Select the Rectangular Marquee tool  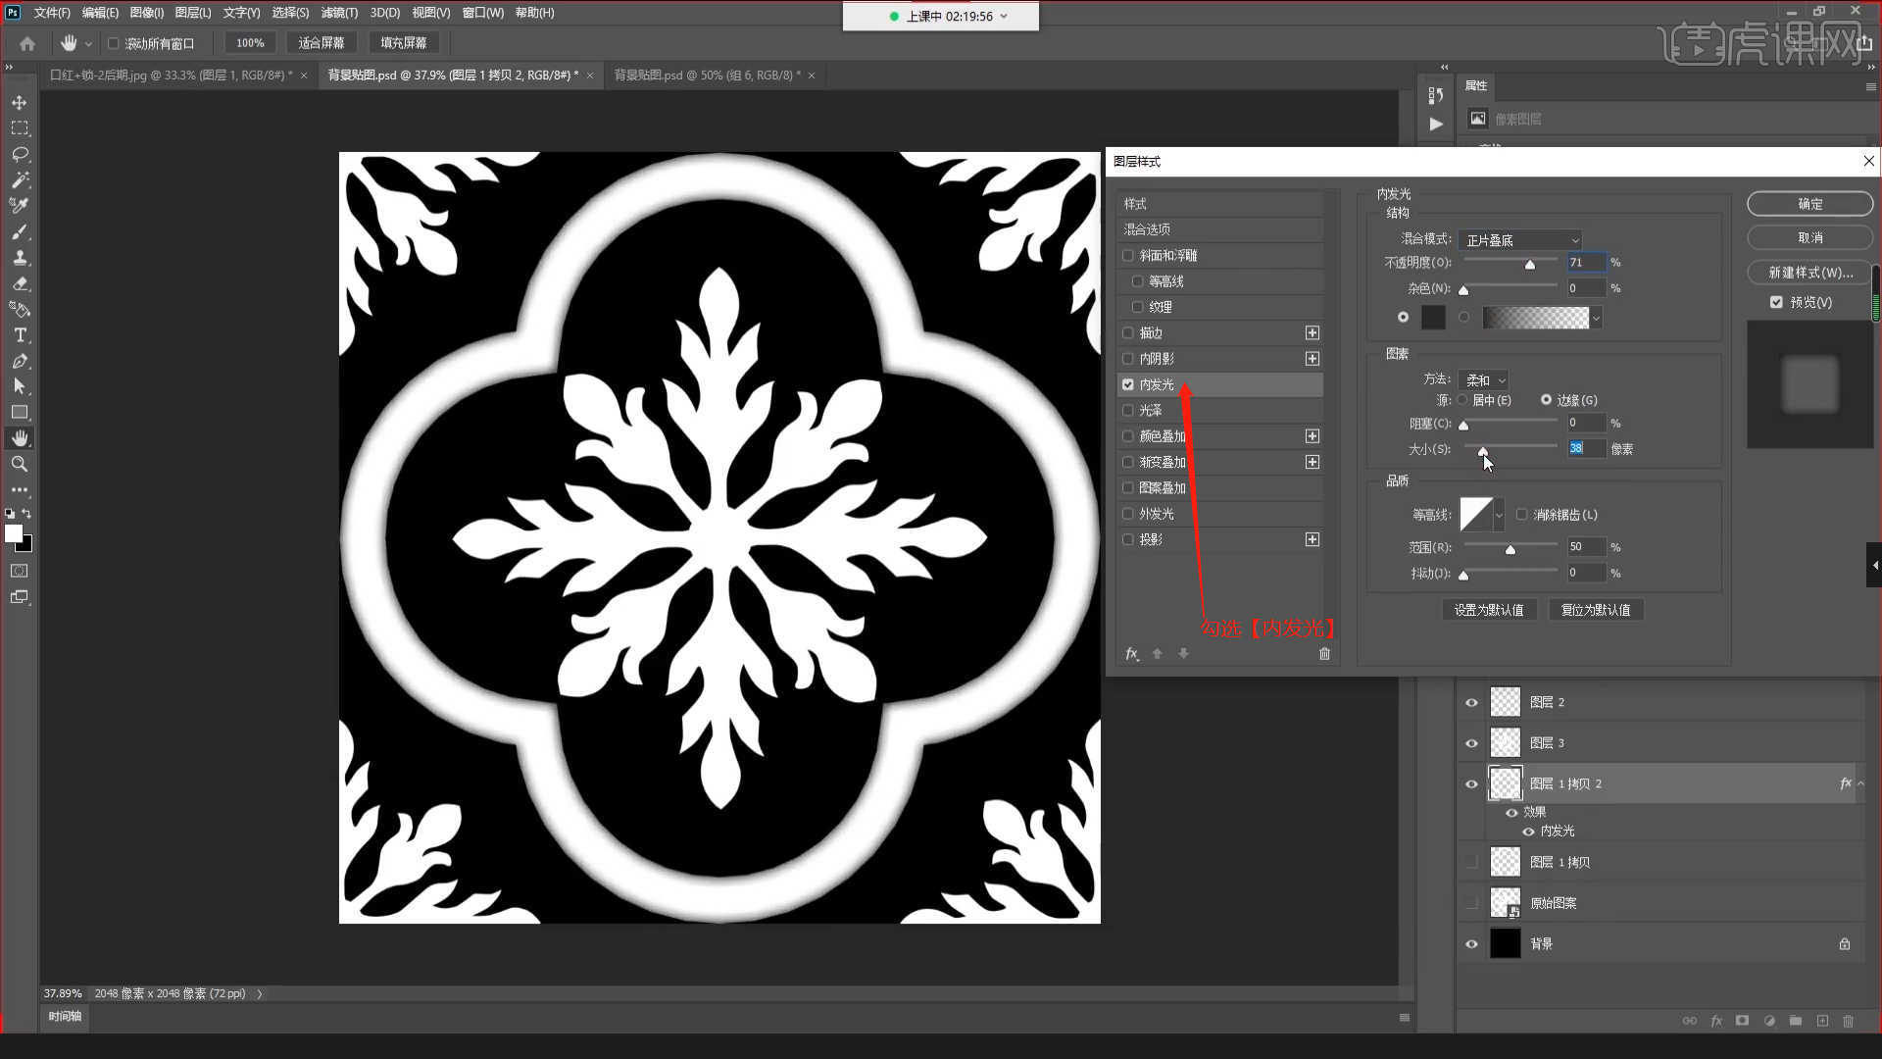click(x=20, y=128)
